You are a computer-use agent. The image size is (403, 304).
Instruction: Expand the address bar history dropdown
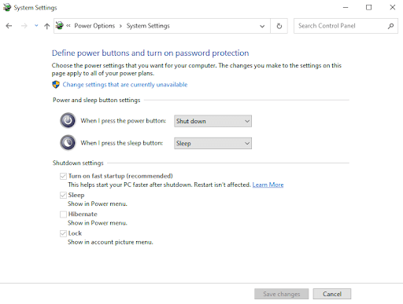point(262,26)
